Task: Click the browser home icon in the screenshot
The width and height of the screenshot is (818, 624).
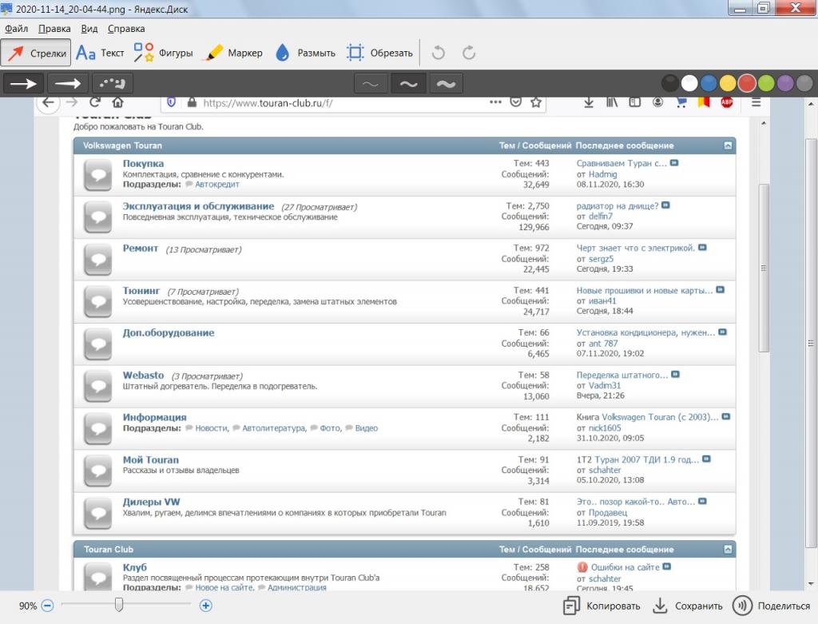Action: tap(118, 102)
